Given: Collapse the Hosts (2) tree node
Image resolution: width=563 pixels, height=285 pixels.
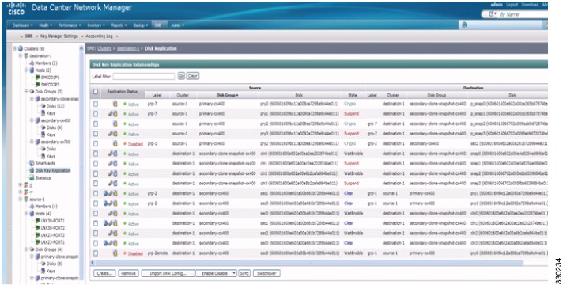Looking at the screenshot, I should (26, 70).
